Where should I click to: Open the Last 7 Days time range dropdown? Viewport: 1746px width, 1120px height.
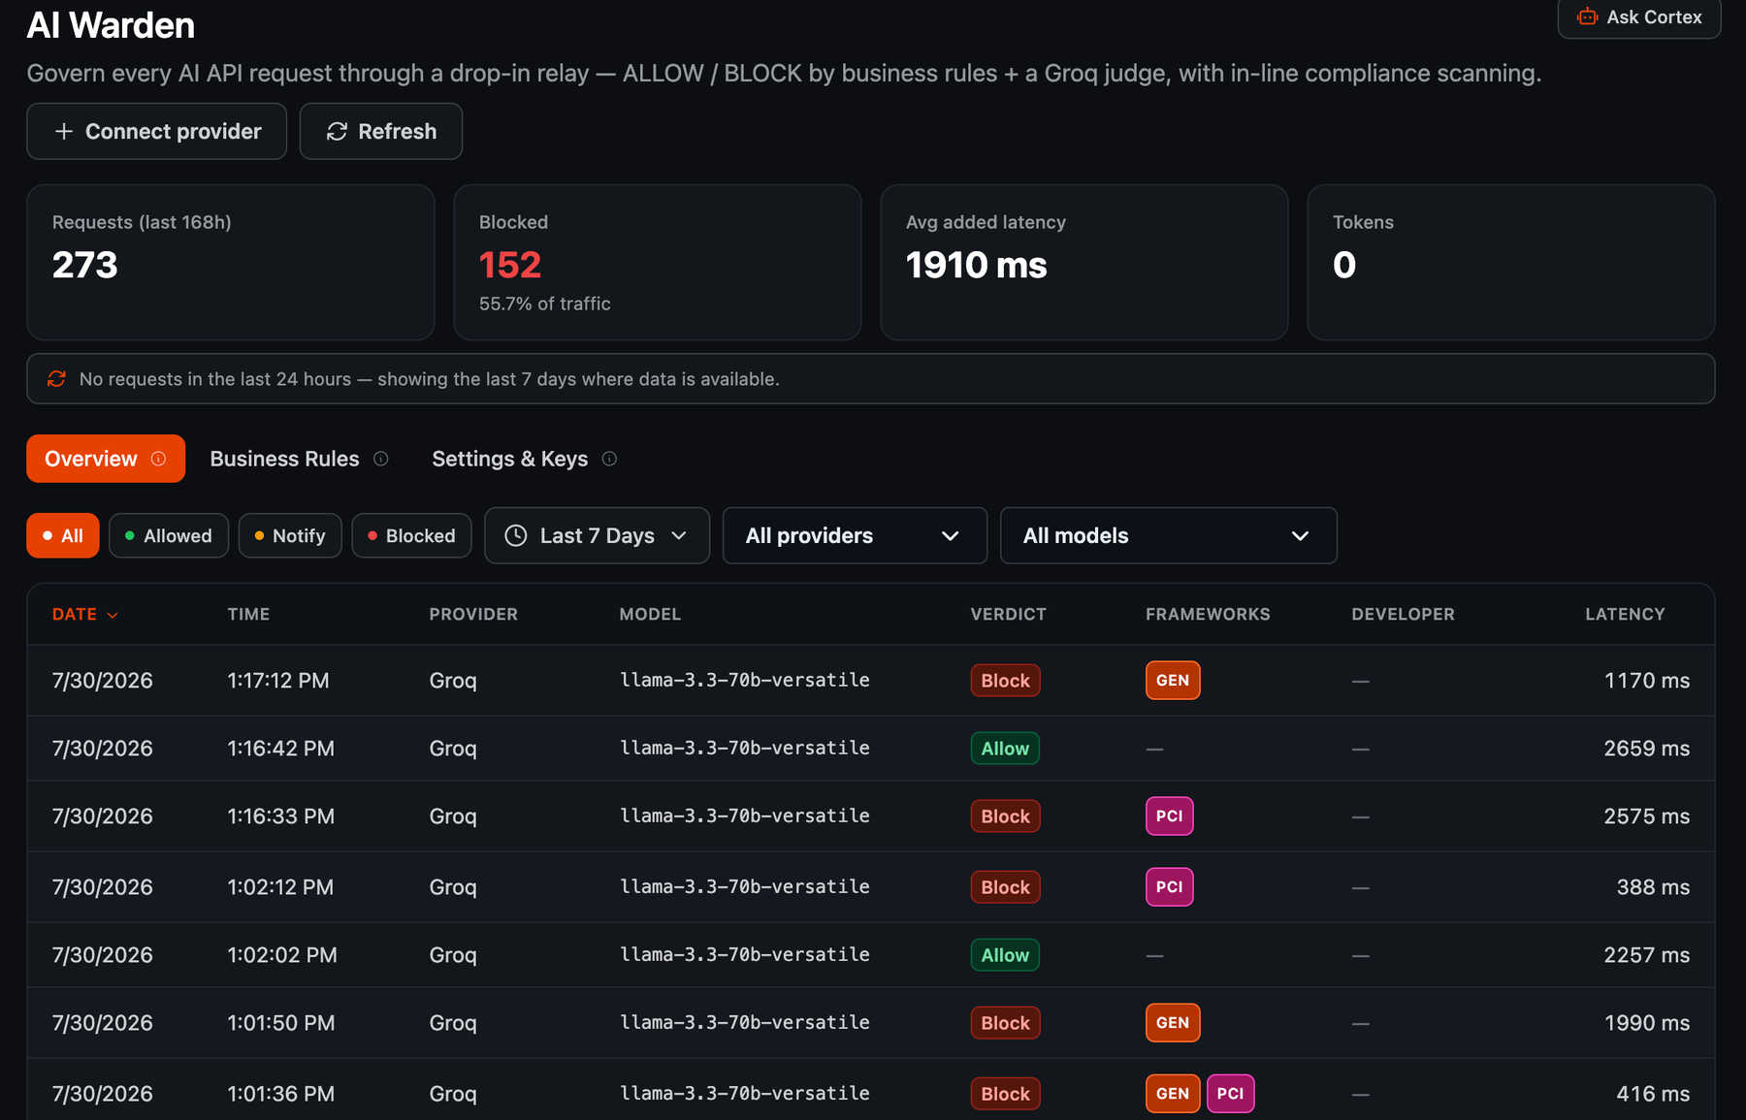coord(597,535)
